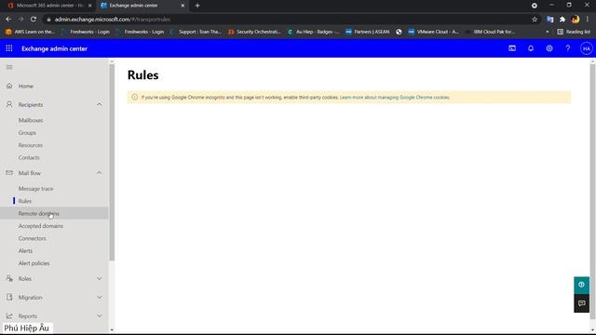596x335 pixels.
Task: Open the Partners ASEAN bookmark
Action: 368,32
